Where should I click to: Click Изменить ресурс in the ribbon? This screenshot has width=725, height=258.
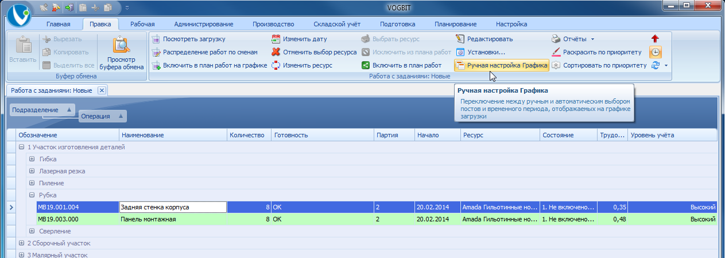[301, 65]
